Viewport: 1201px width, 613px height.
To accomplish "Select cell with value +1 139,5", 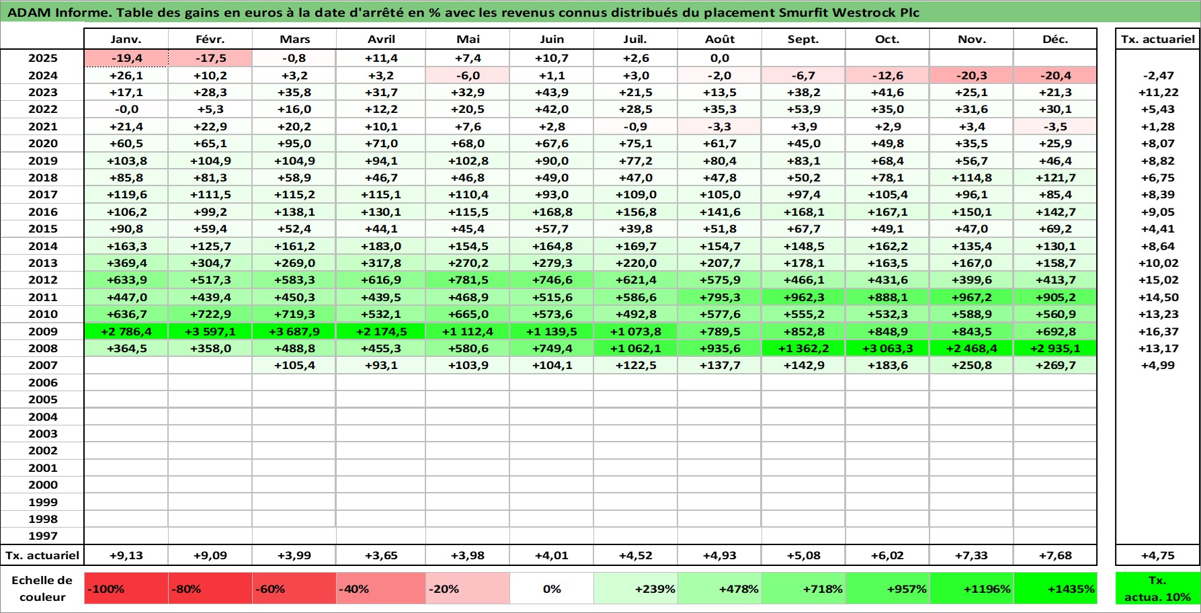I will 552,331.
